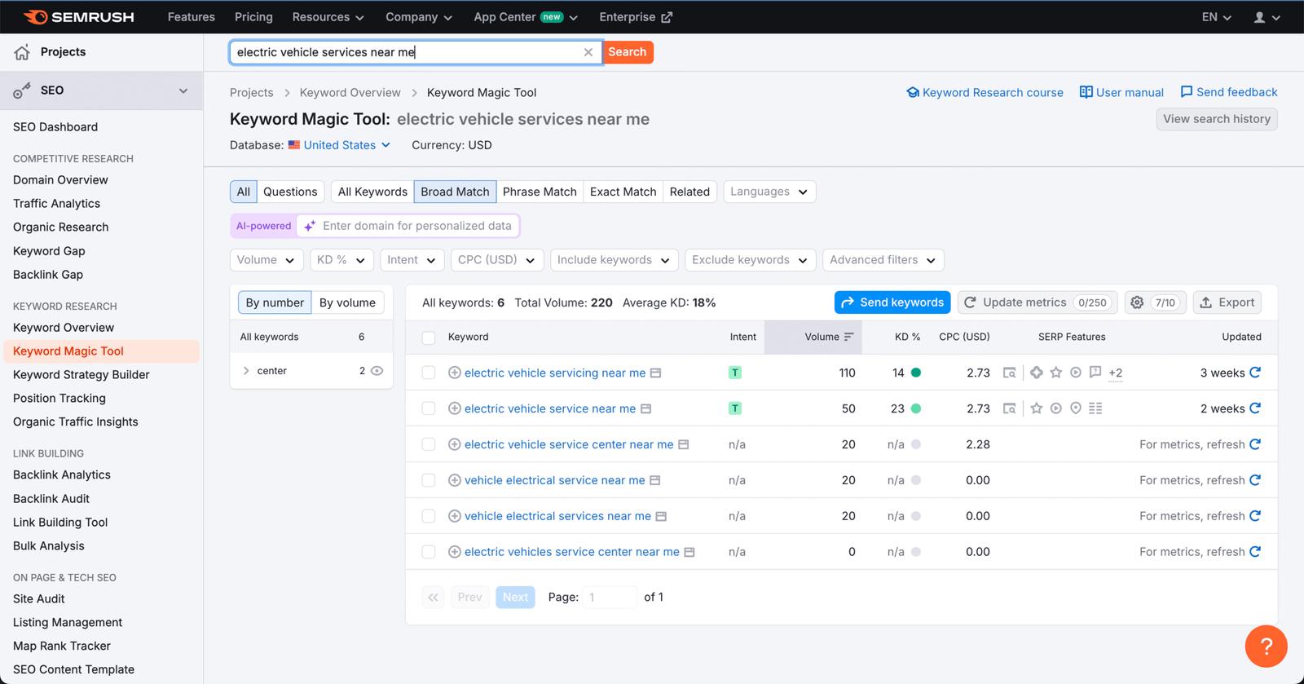Refresh metrics for vehicle electrical service near me
Screen dimensions: 1304x684
1255,480
